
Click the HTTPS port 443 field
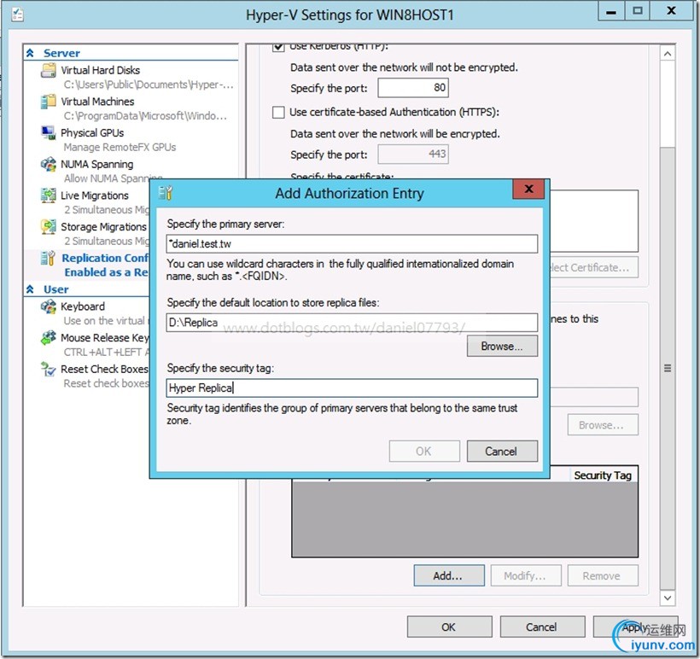pos(413,154)
